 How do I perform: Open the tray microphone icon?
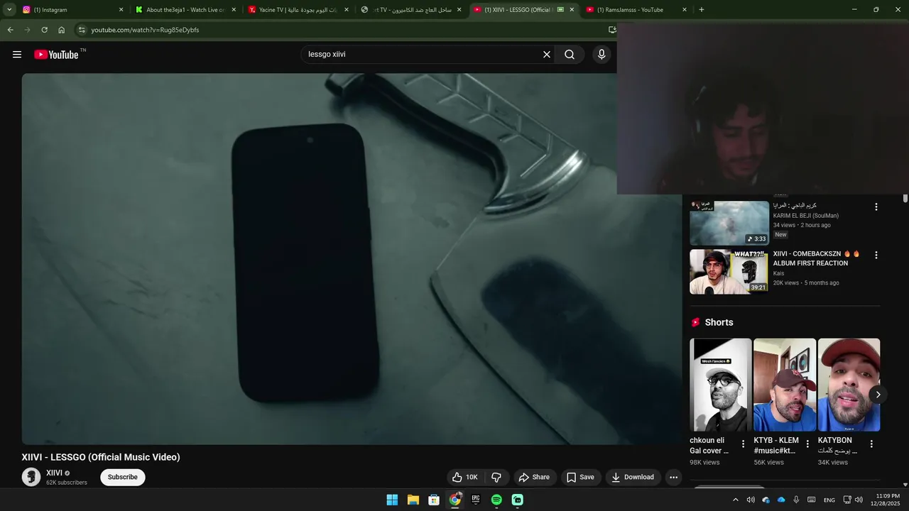tap(796, 500)
